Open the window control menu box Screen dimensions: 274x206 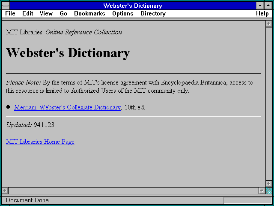[x=6, y=6]
